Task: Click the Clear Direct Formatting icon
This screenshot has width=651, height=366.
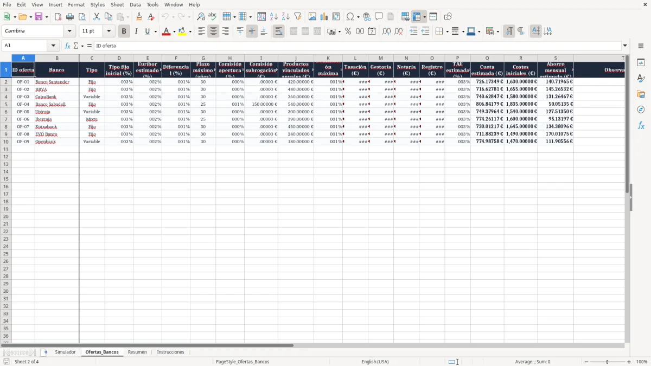Action: pyautogui.click(x=151, y=17)
